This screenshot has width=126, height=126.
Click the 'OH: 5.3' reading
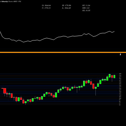tap(86, 8)
